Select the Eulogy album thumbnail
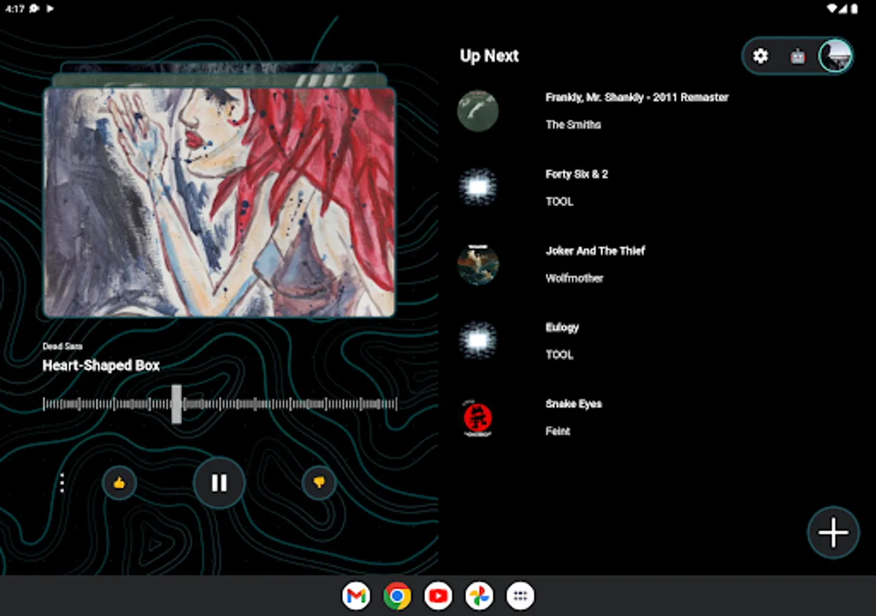 click(x=478, y=341)
